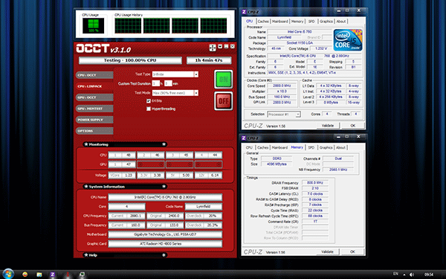Click the OCCT red taskbar icon
The width and height of the screenshot is (446, 279).
(68, 275)
